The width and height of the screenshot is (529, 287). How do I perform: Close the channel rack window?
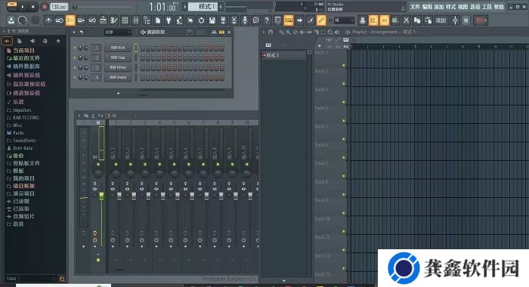tap(229, 32)
